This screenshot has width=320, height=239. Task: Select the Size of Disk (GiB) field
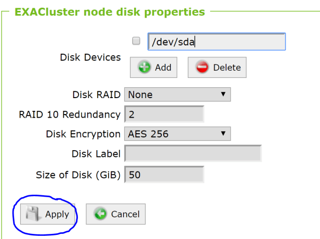click(164, 175)
